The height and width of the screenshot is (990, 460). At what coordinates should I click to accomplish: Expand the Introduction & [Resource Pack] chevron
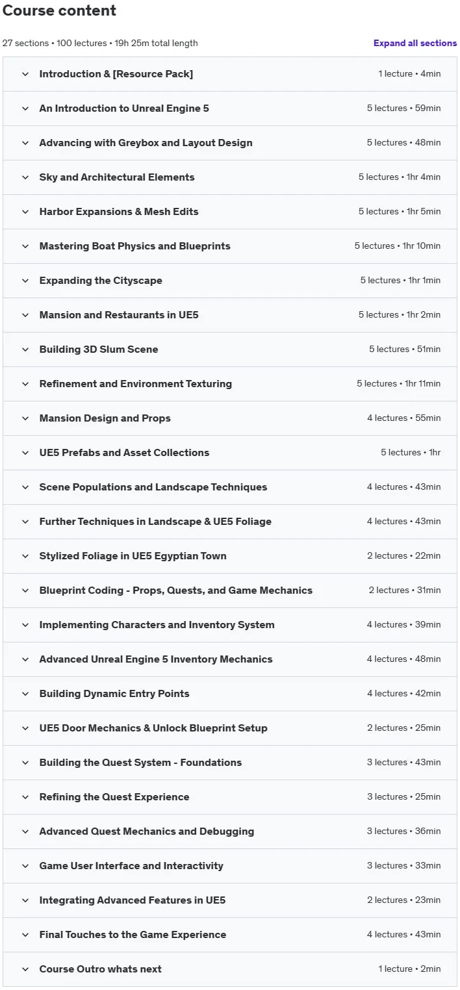[x=25, y=74]
